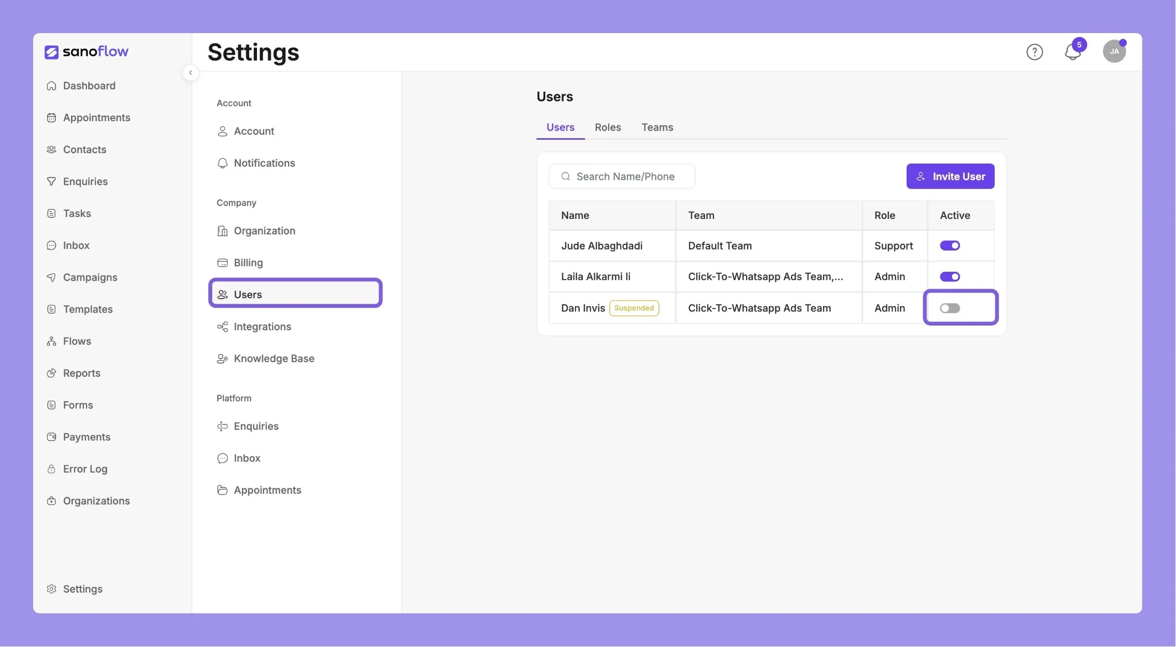Collapse the main sidebar with chevron
The height and width of the screenshot is (647, 1176).
pos(191,72)
